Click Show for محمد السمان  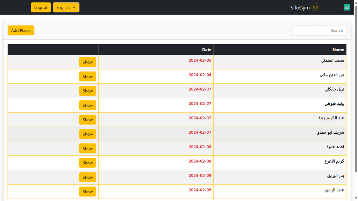(88, 62)
